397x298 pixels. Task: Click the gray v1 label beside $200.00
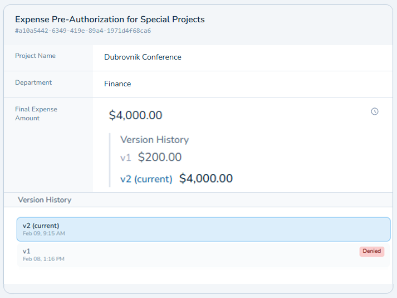pos(126,158)
